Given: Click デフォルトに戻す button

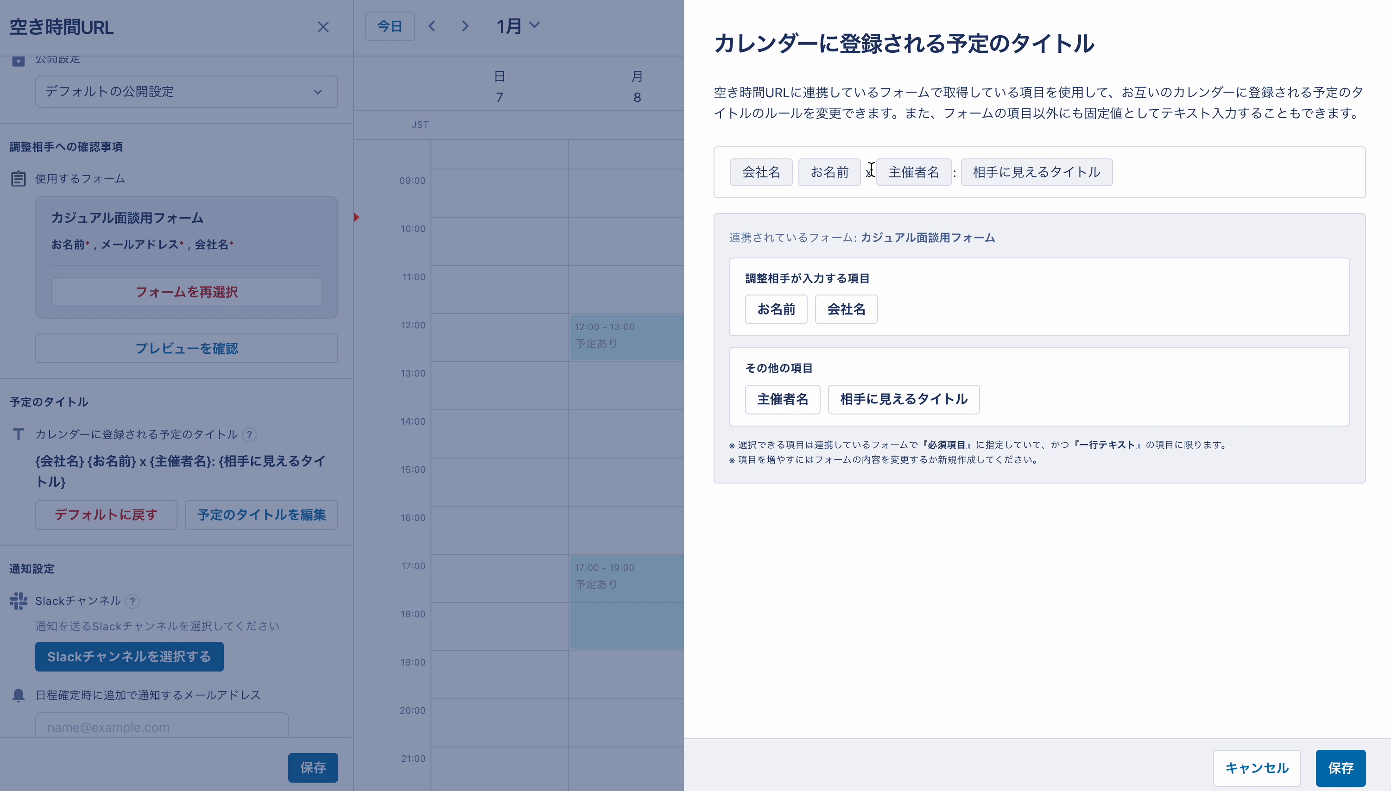Looking at the screenshot, I should [x=106, y=515].
